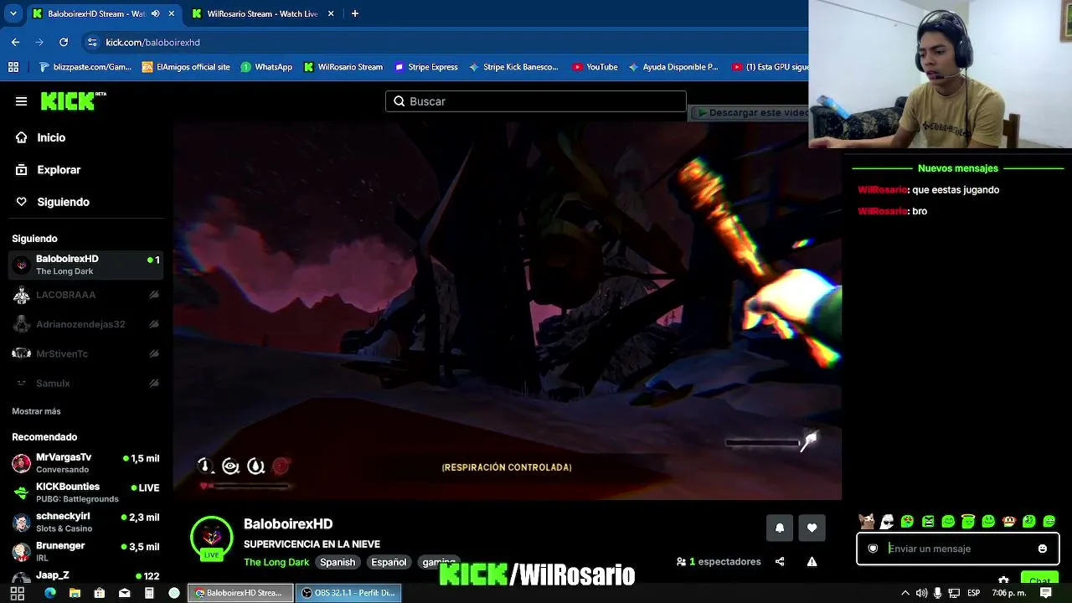This screenshot has width=1072, height=603.
Task: Focus the Buscar search field
Action: pos(536,101)
